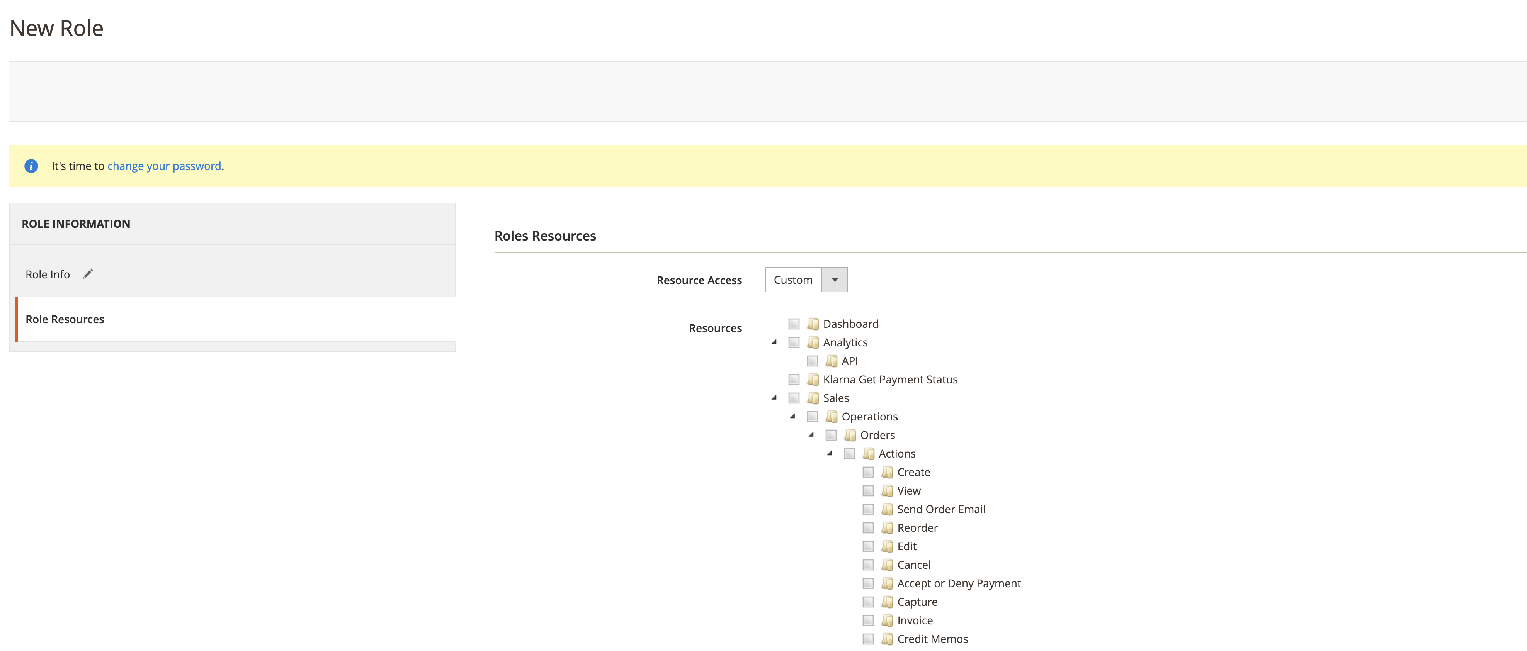Collapse the Orders tree node arrow
Viewport: 1527px width, 651px height.
coord(811,435)
